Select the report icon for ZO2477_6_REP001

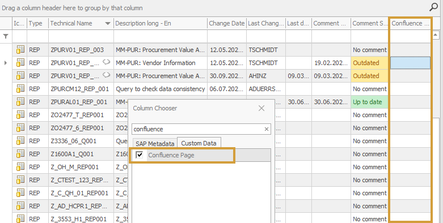20,128
